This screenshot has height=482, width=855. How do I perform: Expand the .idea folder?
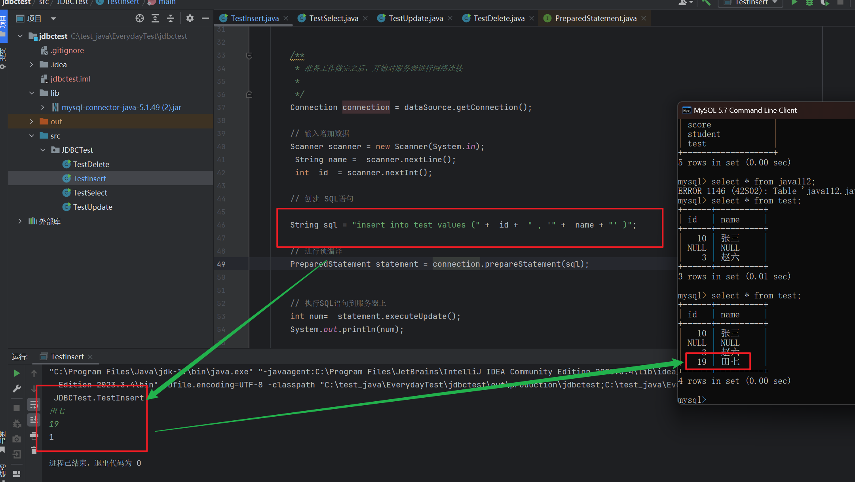click(x=32, y=65)
